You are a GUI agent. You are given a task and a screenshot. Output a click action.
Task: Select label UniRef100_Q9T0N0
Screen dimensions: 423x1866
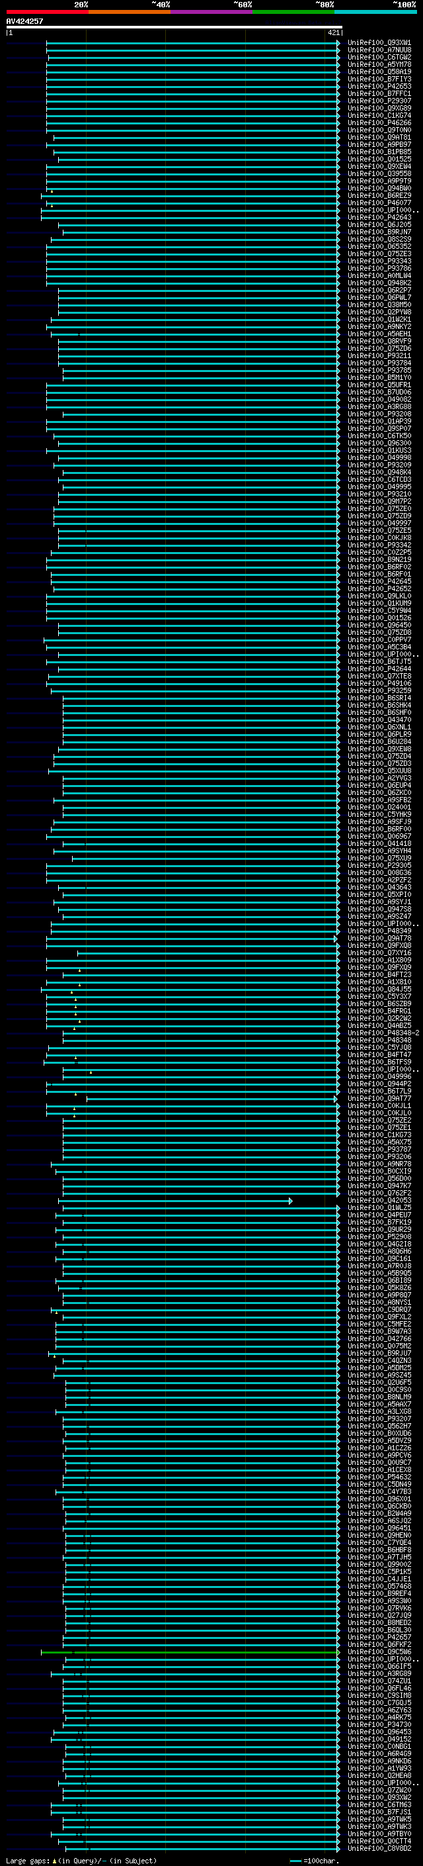[x=379, y=130]
